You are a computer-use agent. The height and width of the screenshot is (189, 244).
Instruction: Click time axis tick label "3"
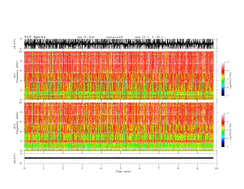point(82,168)
